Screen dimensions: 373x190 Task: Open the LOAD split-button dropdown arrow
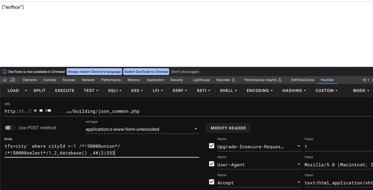click(26, 90)
